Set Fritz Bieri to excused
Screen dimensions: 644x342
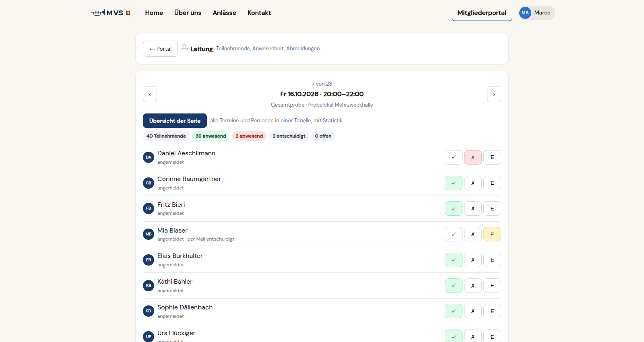[492, 208]
